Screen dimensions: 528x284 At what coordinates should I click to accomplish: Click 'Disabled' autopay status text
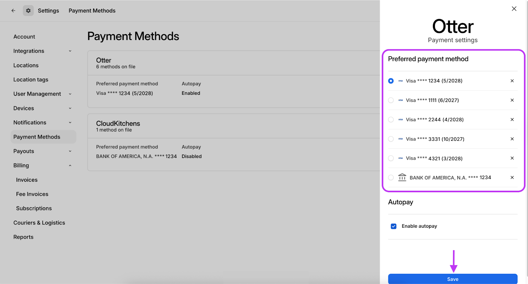tap(191, 156)
